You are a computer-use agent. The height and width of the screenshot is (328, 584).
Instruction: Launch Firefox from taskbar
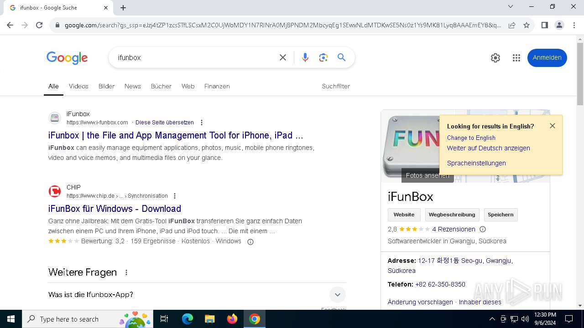pyautogui.click(x=232, y=319)
